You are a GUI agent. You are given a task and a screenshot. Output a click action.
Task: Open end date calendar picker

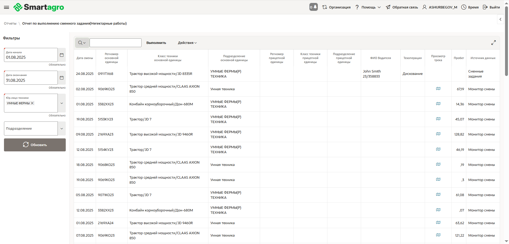pos(62,78)
